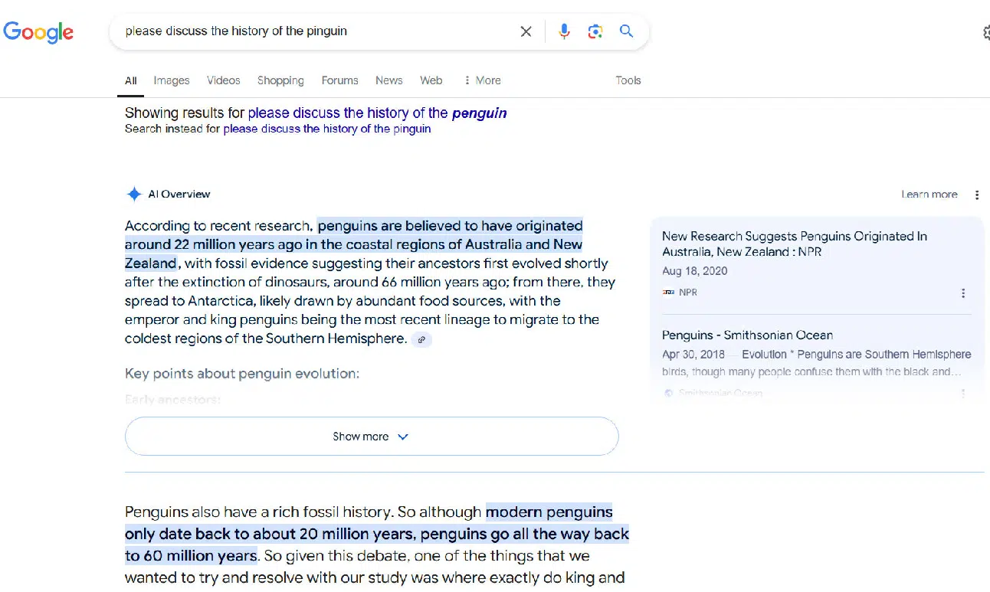Expand AI Overview with Show more
Screen dimensions: 990x592
pos(372,437)
